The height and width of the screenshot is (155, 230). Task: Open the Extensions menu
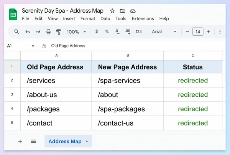pyautogui.click(x=143, y=19)
